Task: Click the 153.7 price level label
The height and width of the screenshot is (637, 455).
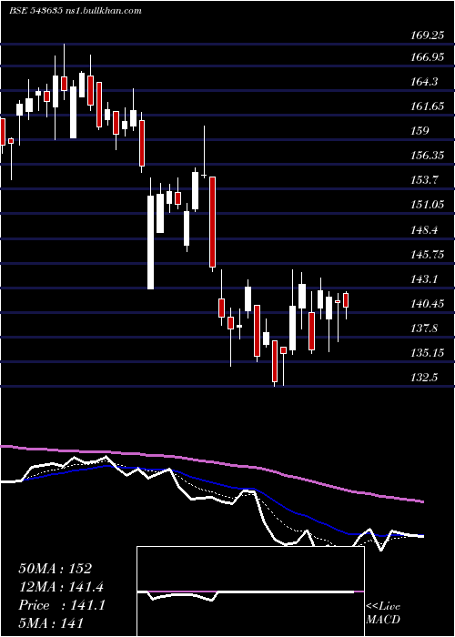Action: (x=425, y=179)
